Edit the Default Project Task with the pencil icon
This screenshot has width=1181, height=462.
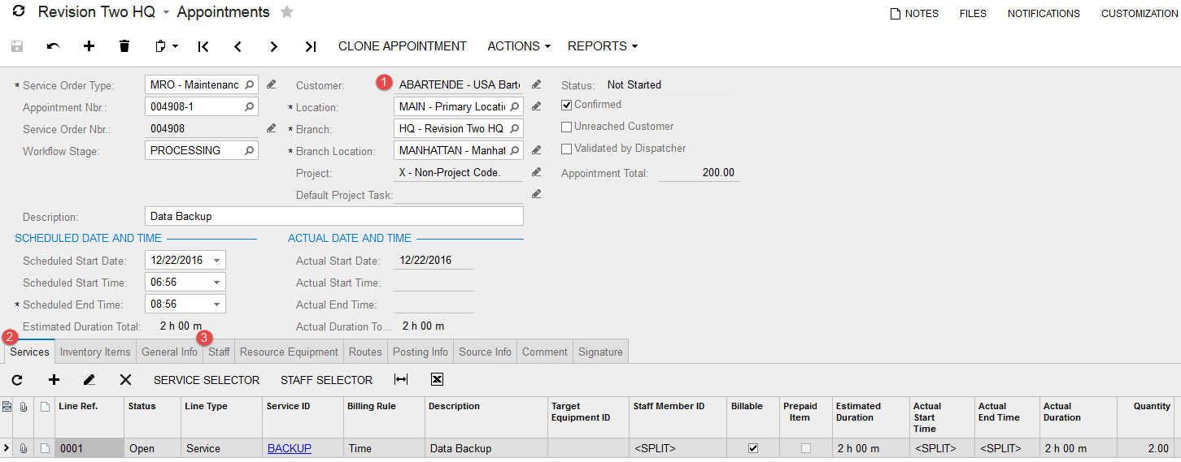[536, 194]
